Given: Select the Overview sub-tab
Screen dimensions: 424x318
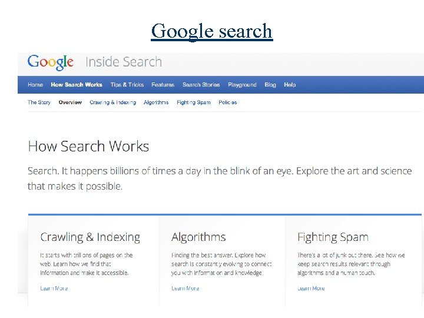Looking at the screenshot, I should pyautogui.click(x=70, y=102).
